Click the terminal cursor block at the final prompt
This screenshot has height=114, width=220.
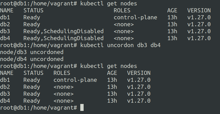click(x=82, y=108)
